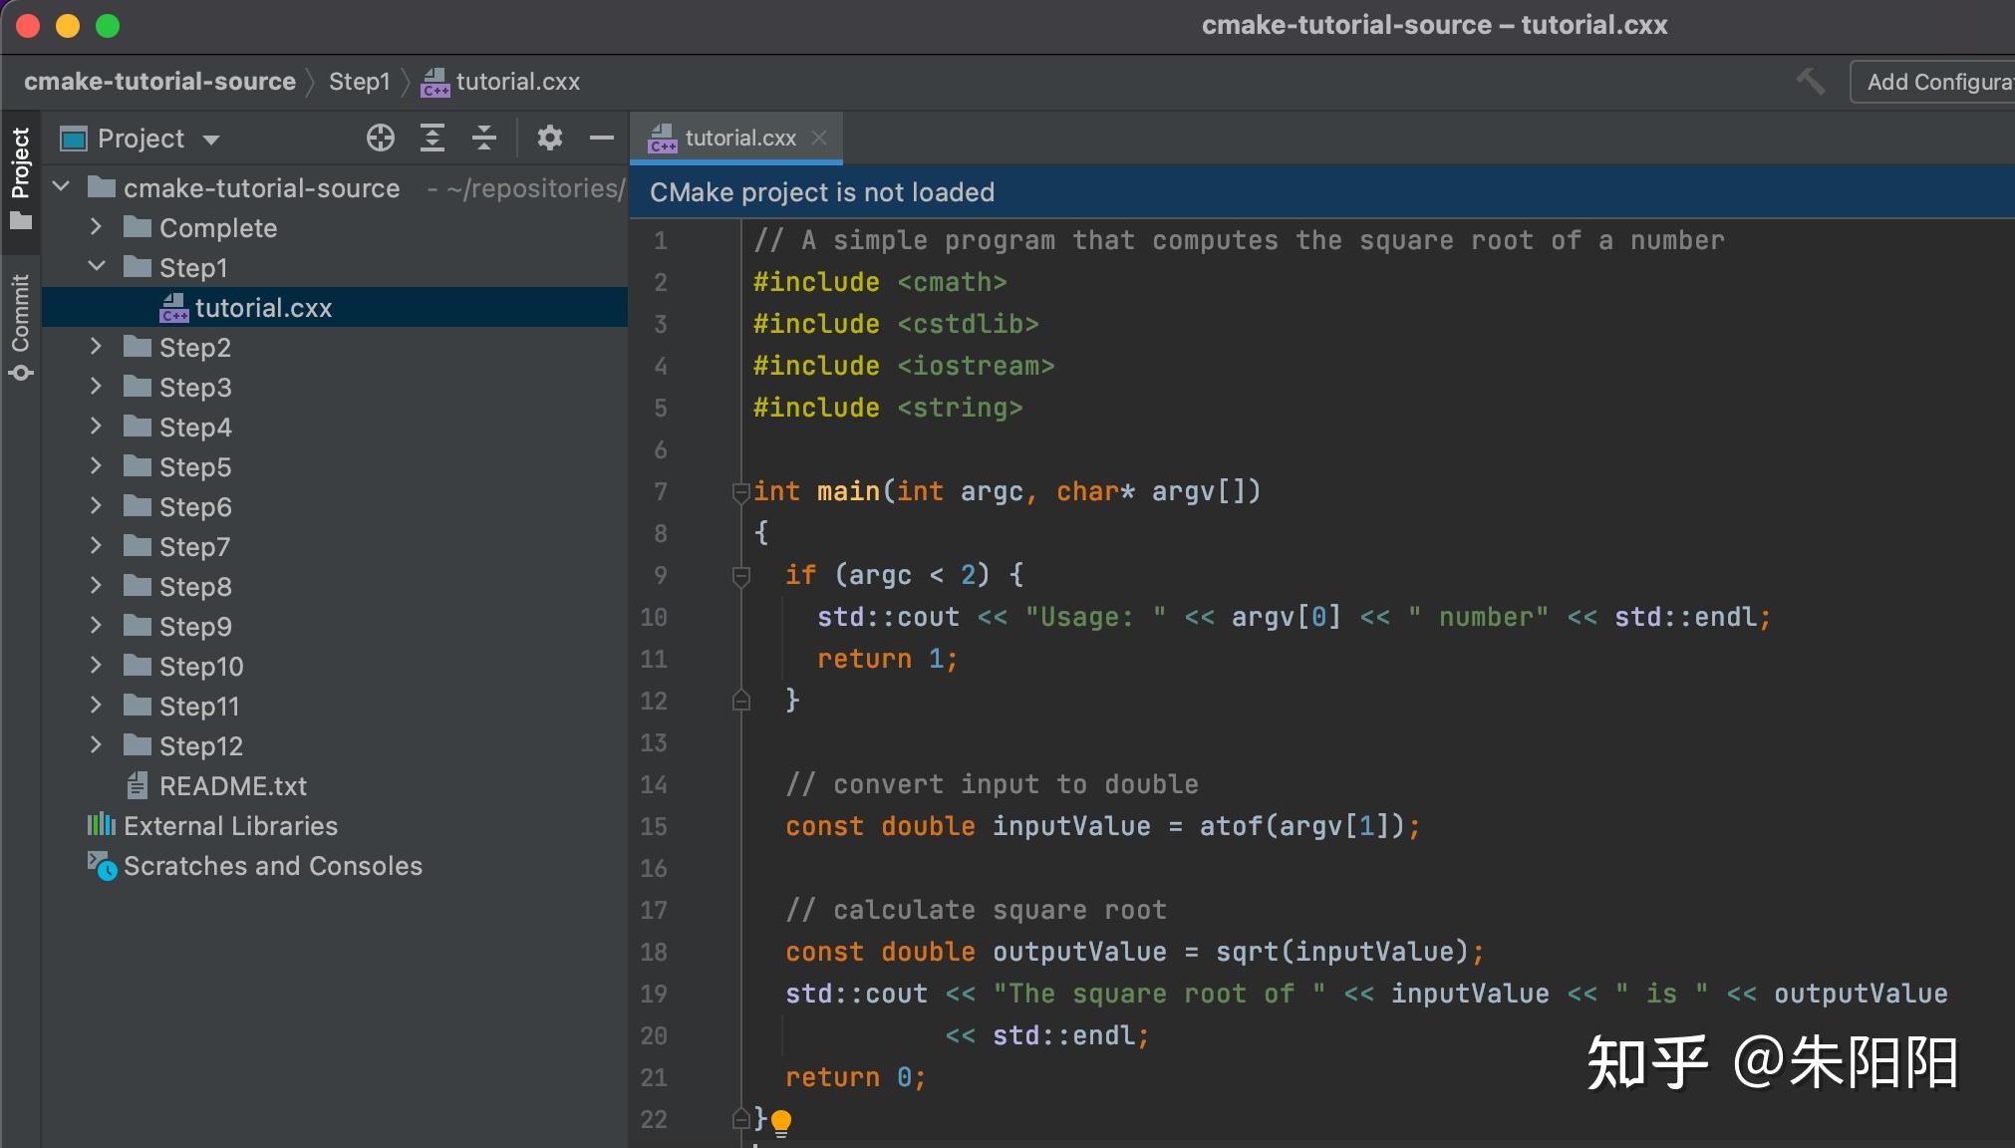The width and height of the screenshot is (2015, 1148).
Task: Click the hammer build icon in toolbar
Action: (x=1812, y=81)
